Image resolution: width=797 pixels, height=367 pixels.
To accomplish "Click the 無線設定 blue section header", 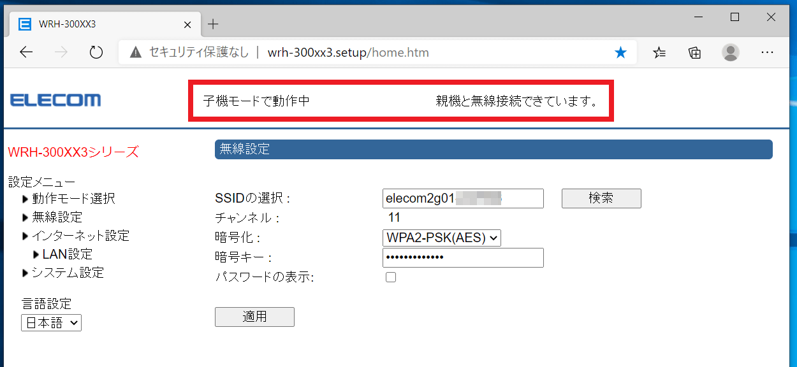I will (x=494, y=149).
